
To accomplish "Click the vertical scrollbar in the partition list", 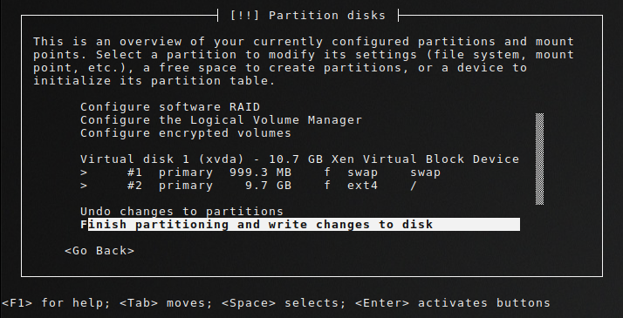I will pos(539,159).
